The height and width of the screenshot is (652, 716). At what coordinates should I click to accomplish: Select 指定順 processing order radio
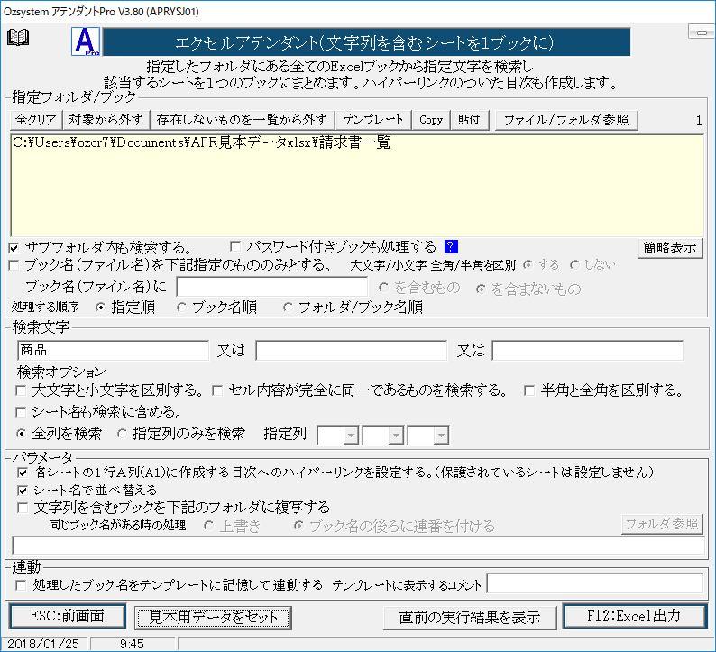(x=100, y=308)
